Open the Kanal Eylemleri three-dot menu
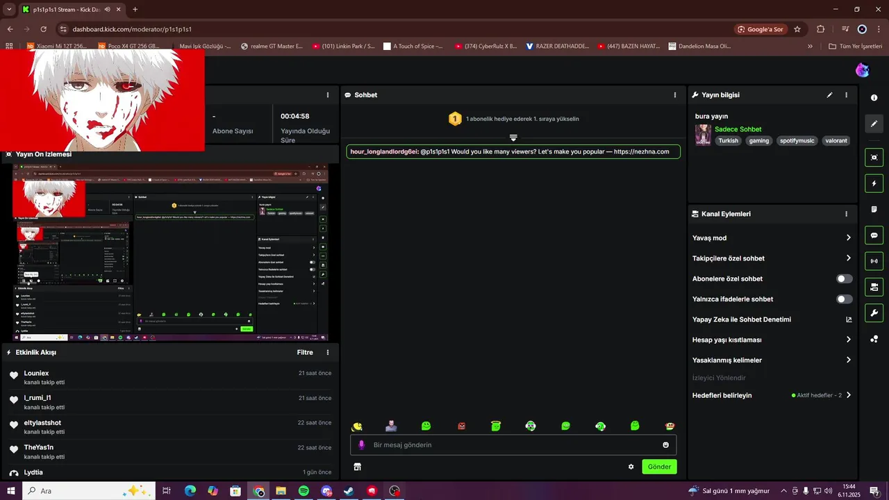Image resolution: width=889 pixels, height=500 pixels. (846, 214)
